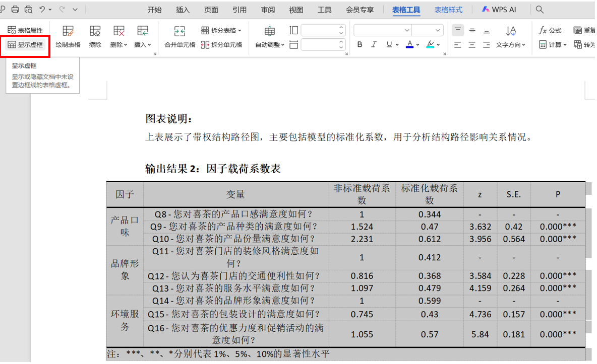This screenshot has height=364, width=597.
Task: Click 合并单元格 merge cells
Action: pos(180,37)
